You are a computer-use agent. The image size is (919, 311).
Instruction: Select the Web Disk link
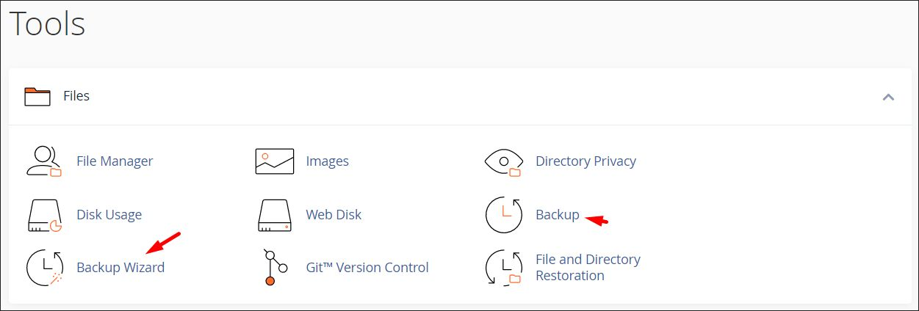tap(334, 215)
